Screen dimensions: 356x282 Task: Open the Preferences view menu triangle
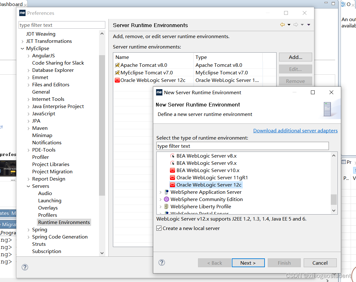309,25
